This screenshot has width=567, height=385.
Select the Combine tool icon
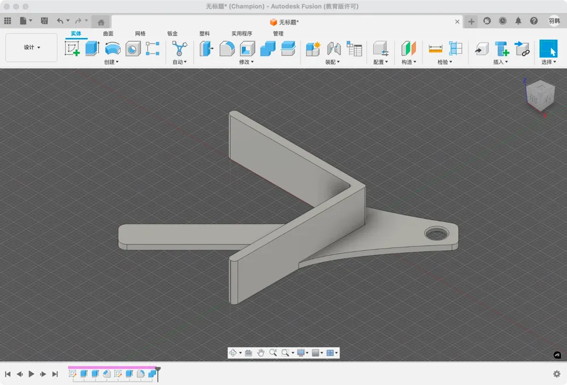(x=268, y=49)
